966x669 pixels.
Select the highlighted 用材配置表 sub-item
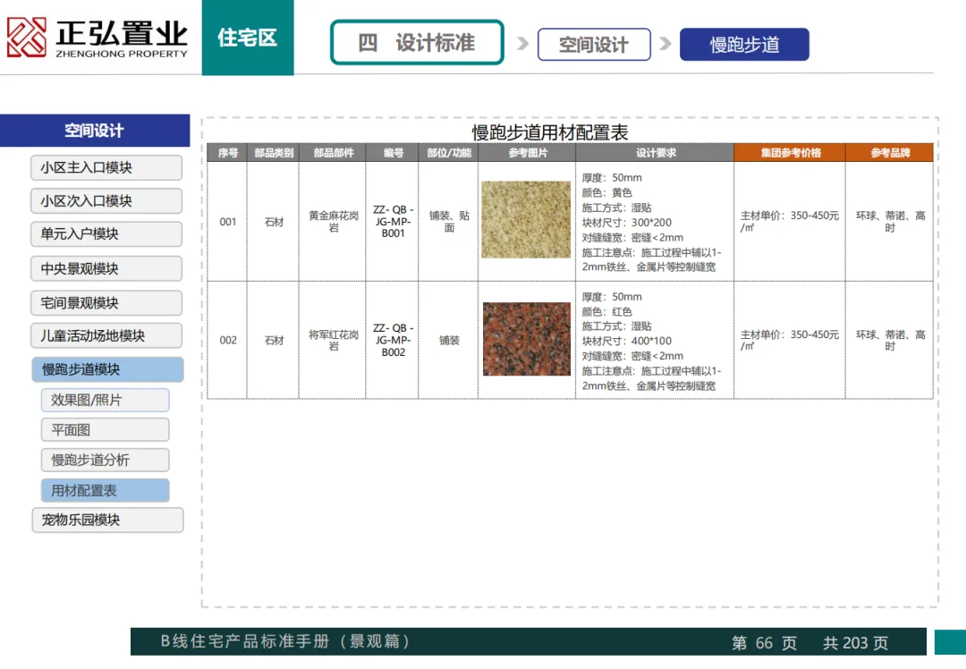pyautogui.click(x=106, y=490)
